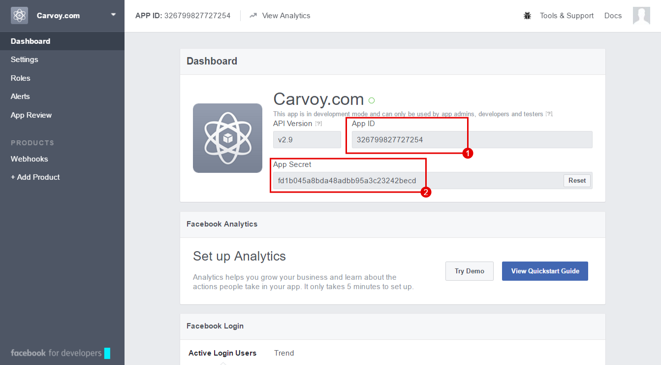661x365 pixels.
Task: Click the Carvoy.com app title heading
Action: coord(318,100)
